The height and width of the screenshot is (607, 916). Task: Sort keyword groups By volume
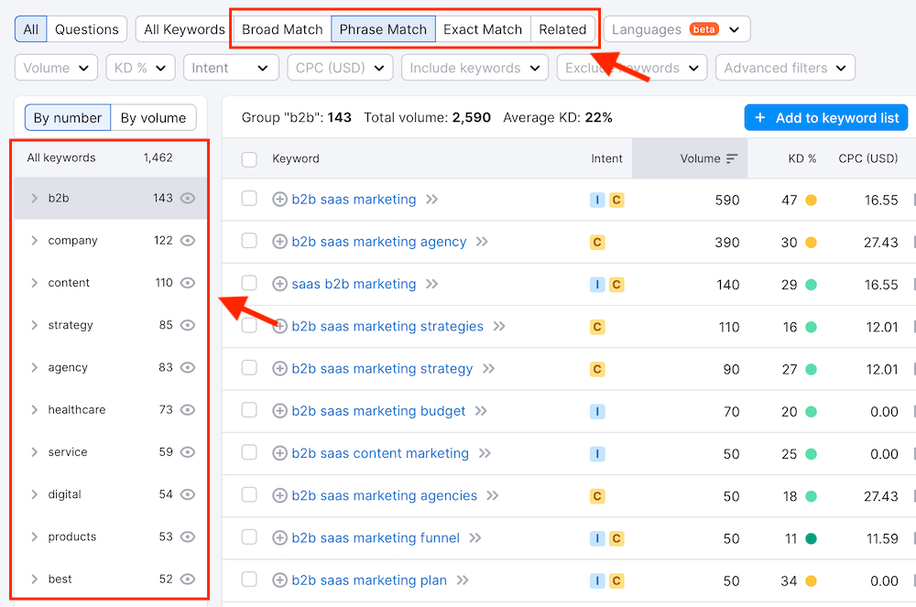[153, 118]
